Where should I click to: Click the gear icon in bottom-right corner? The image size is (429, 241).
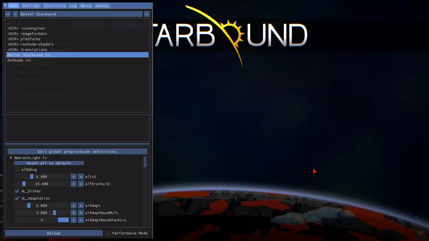click(421, 234)
